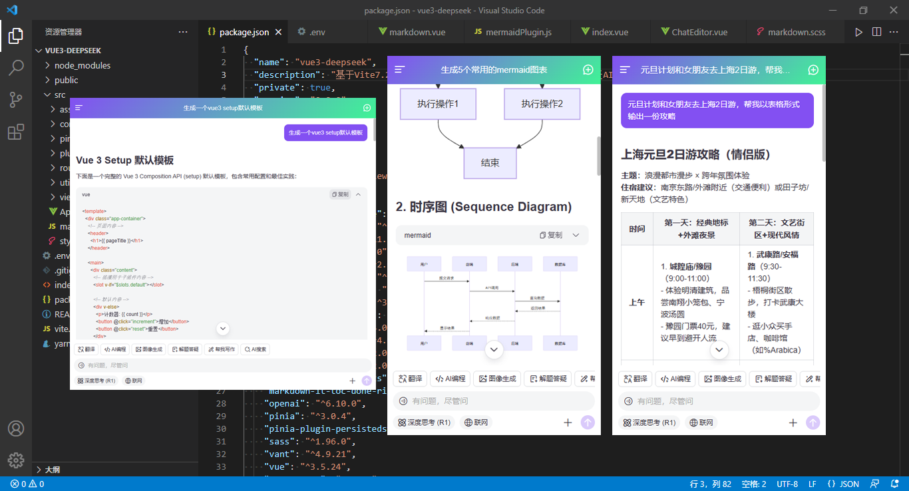Open the markdown.scss editor tab
Image resolution: width=909 pixels, height=491 pixels.
pos(792,31)
